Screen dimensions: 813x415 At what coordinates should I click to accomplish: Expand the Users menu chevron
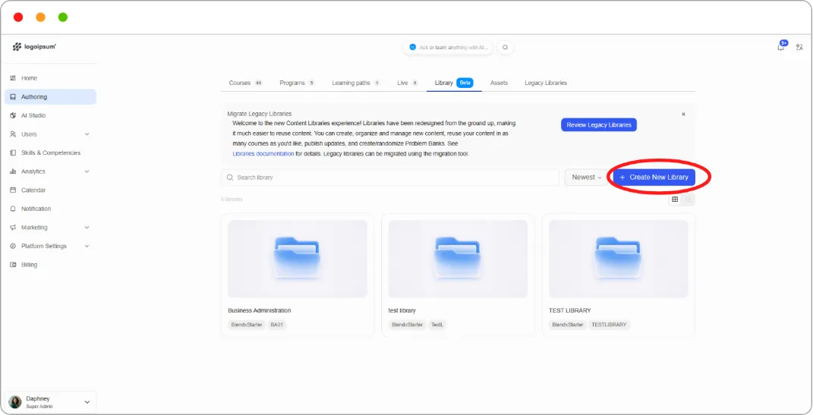(87, 134)
